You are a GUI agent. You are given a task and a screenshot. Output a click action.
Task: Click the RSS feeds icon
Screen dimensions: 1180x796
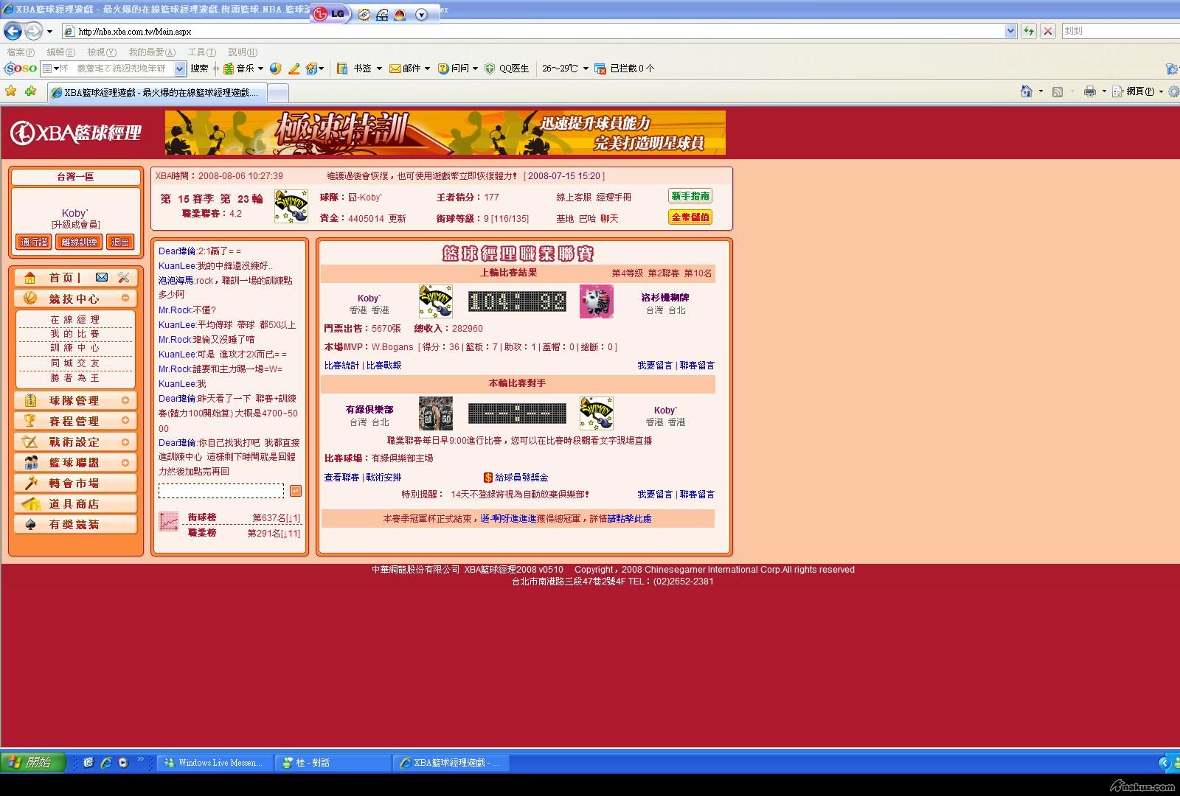tap(1058, 91)
